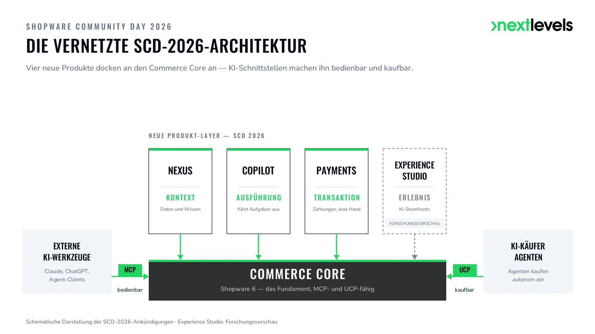The width and height of the screenshot is (595, 334).
Task: Click the AUSFÜHRUNG label
Action: click(x=258, y=198)
